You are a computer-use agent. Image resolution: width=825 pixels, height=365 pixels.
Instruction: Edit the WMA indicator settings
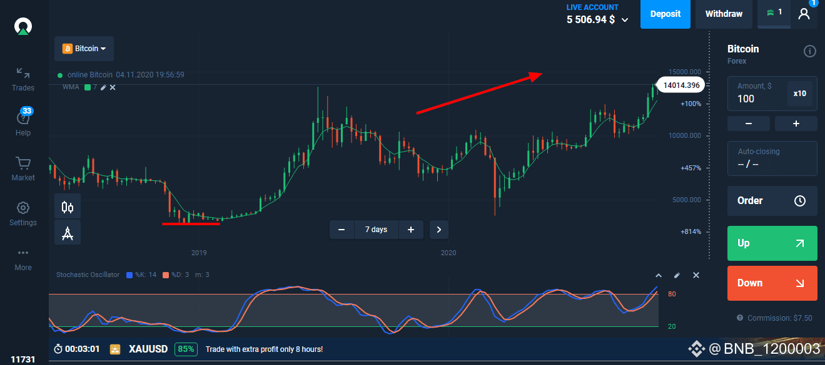(104, 87)
